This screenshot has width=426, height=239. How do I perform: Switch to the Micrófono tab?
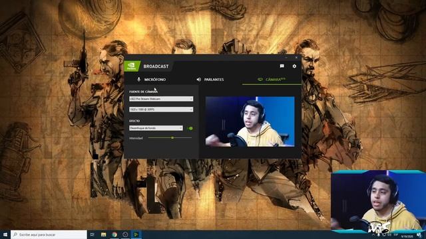[x=151, y=80]
